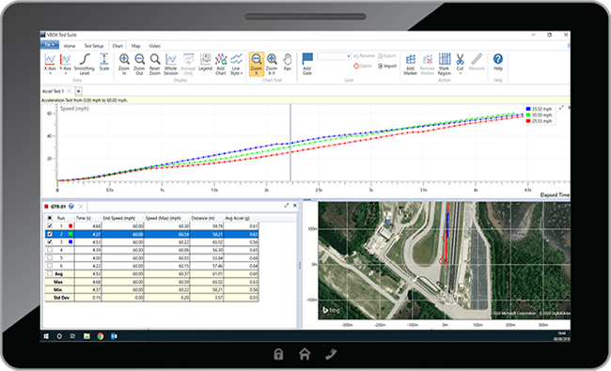The width and height of the screenshot is (611, 371).
Task: Open the Help question mark icon
Action: pos(498,62)
